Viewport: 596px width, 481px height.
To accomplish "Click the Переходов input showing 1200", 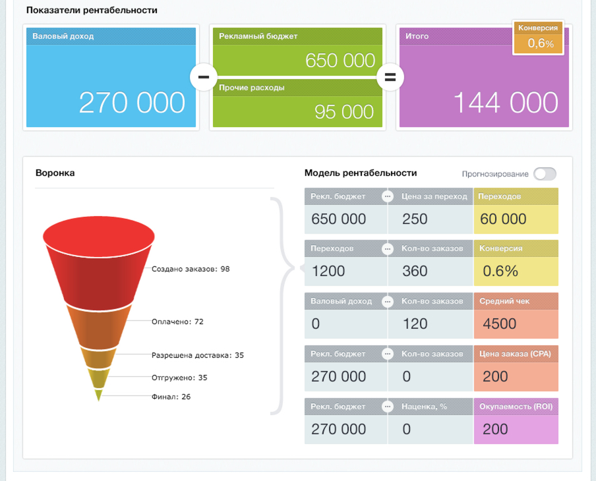I will point(345,271).
